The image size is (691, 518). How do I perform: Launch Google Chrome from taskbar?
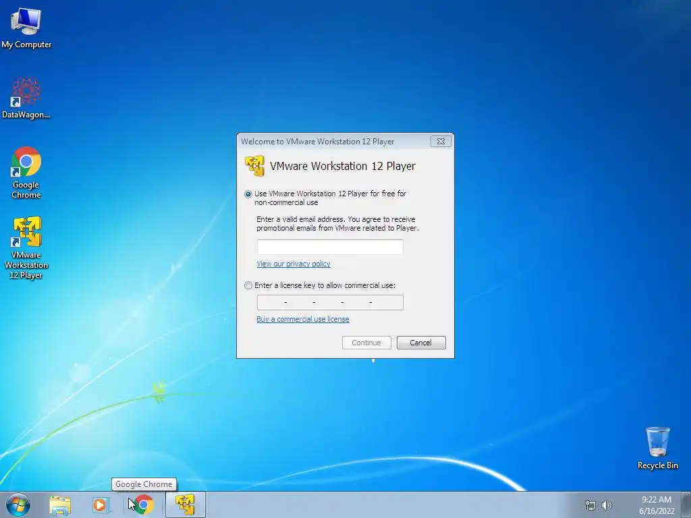click(144, 505)
